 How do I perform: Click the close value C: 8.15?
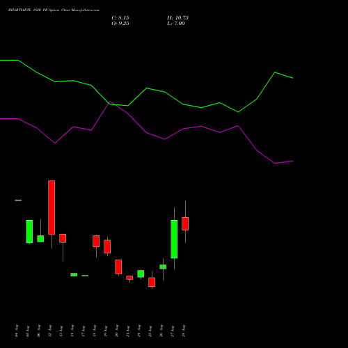click(x=120, y=18)
